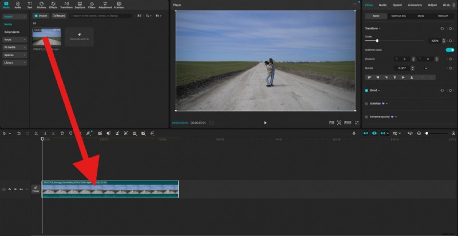The height and width of the screenshot is (236, 458).
Task: Open the selection tool mode dropdown arrow
Action: [x=10, y=133]
